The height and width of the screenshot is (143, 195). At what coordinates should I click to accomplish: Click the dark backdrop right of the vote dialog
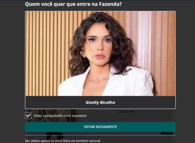185,72
